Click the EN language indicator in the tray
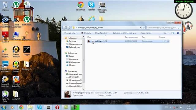Image resolution: width=196 pixels, height=110 pixels. coord(166,107)
